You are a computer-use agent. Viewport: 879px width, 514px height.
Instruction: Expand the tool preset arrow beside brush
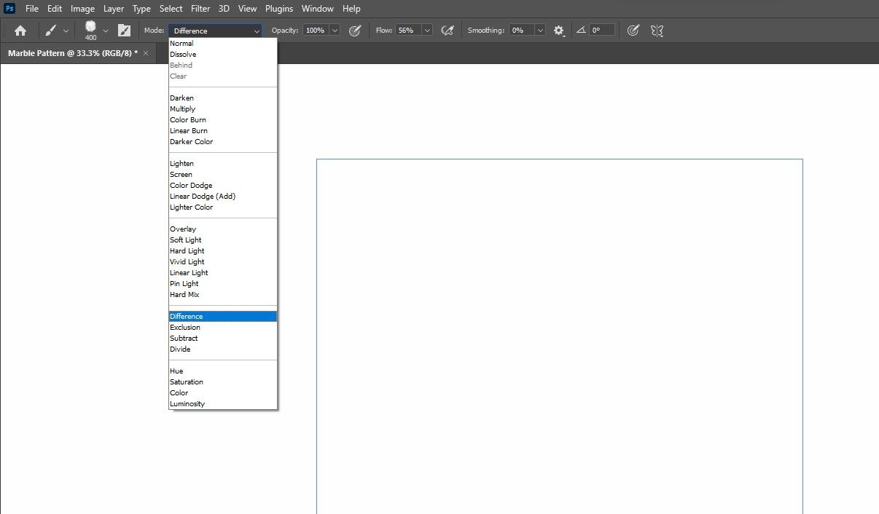pyautogui.click(x=66, y=31)
